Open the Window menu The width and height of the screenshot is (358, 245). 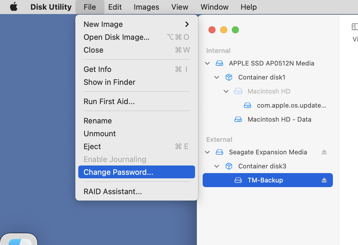214,7
